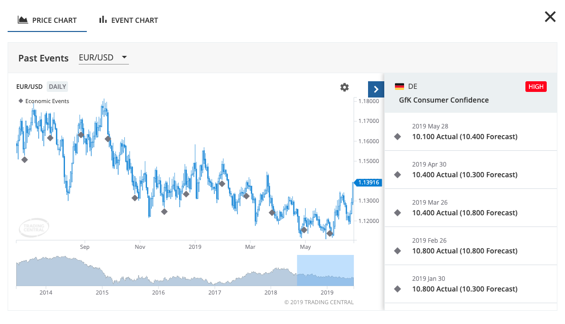The width and height of the screenshot is (565, 324).
Task: Click diamond icon beside 2019 Feb 26
Action: coord(397,251)
